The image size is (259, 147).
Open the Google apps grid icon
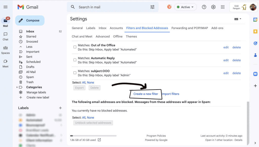(x=223, y=7)
